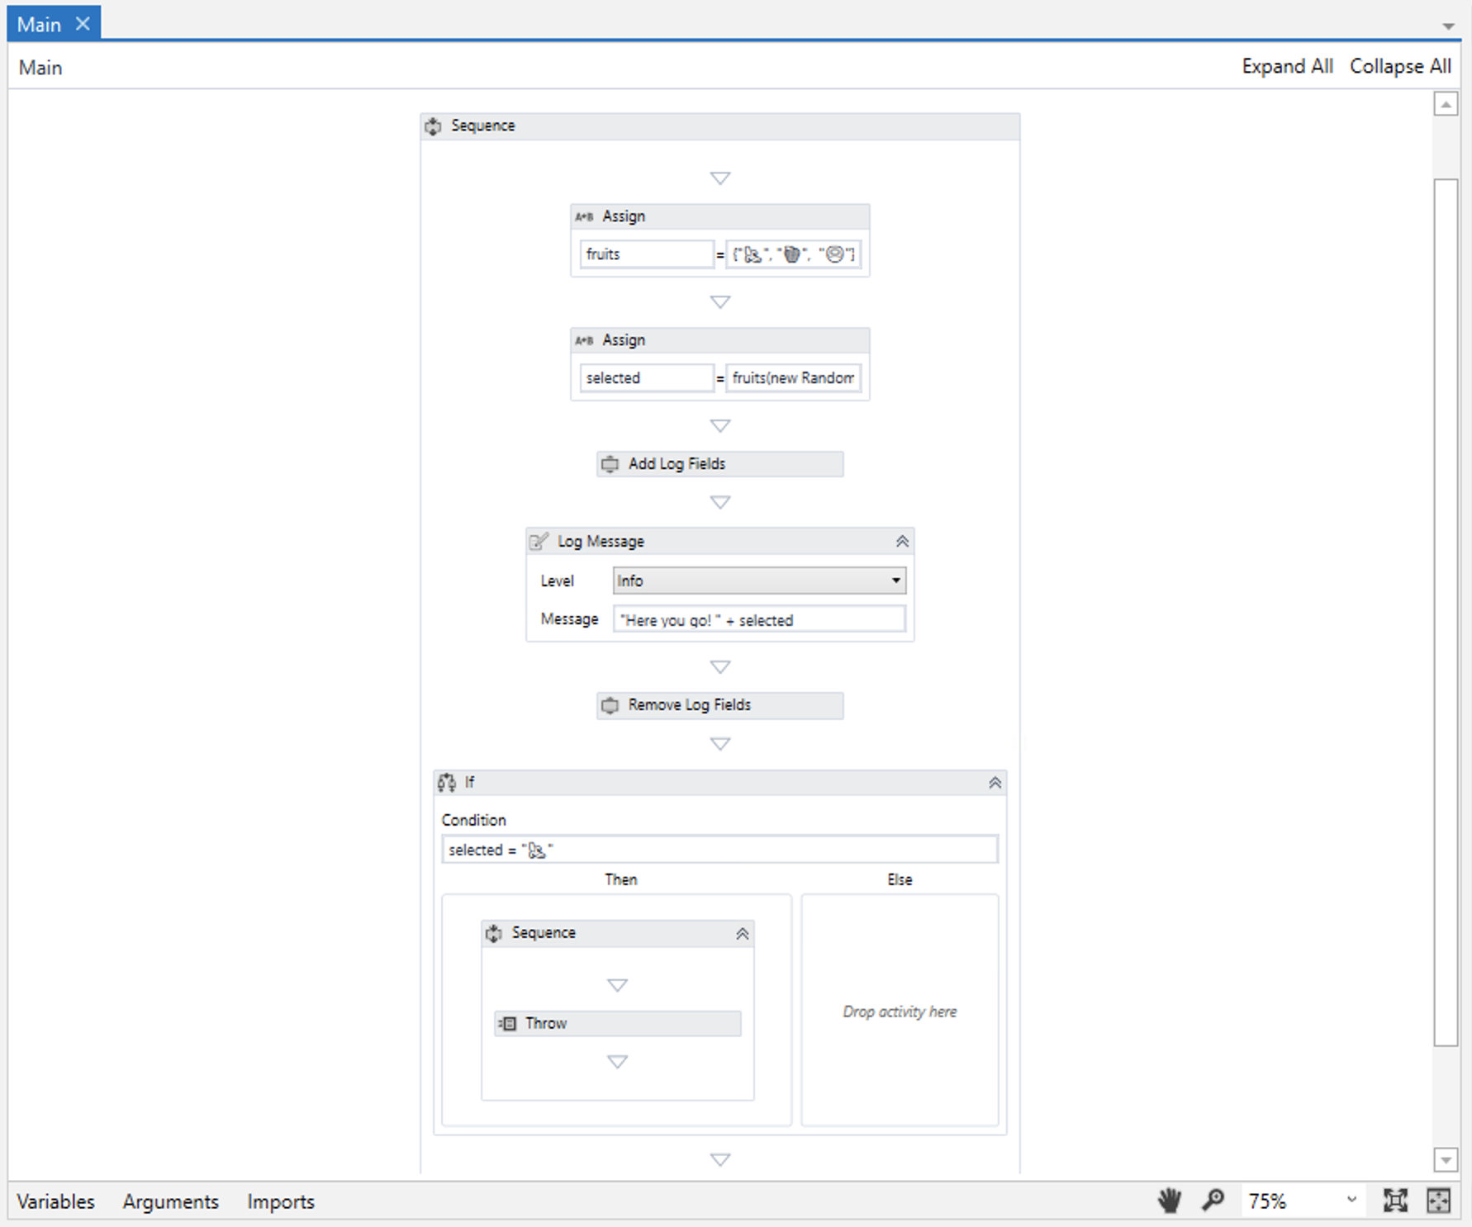The image size is (1472, 1227).
Task: Select the Add Log Fields activity
Action: click(720, 464)
